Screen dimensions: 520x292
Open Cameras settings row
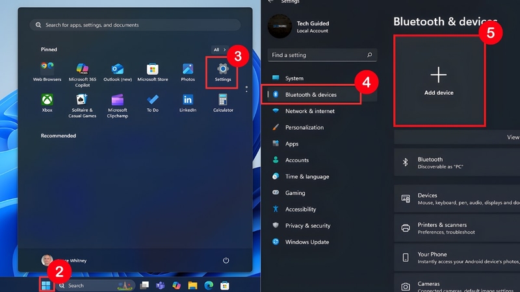[457, 283]
